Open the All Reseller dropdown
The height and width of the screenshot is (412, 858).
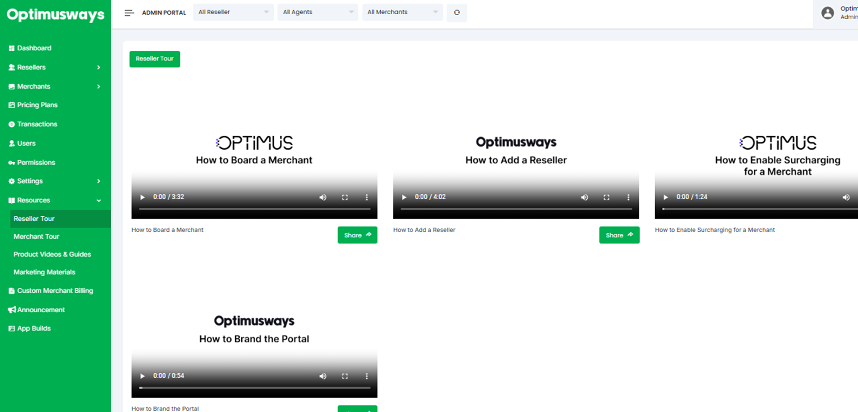click(233, 12)
